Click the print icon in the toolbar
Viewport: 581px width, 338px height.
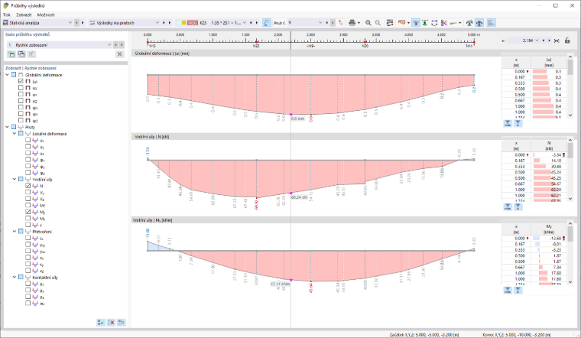pos(352,23)
